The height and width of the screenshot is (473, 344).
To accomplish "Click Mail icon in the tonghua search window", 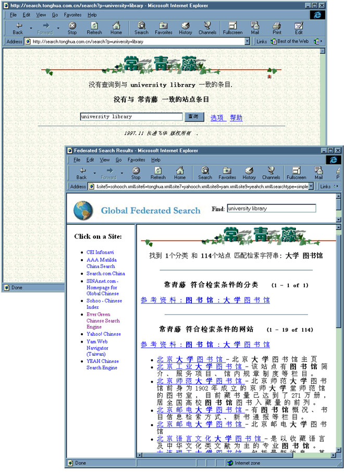I will [255, 28].
